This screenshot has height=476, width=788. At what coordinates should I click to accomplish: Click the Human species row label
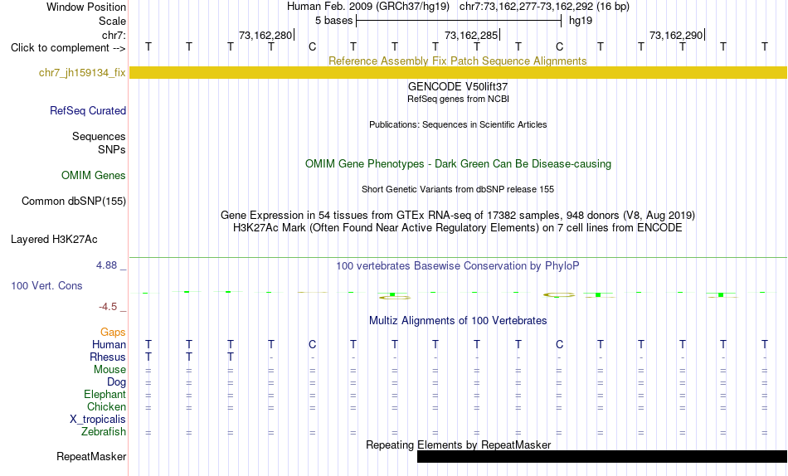click(x=109, y=345)
